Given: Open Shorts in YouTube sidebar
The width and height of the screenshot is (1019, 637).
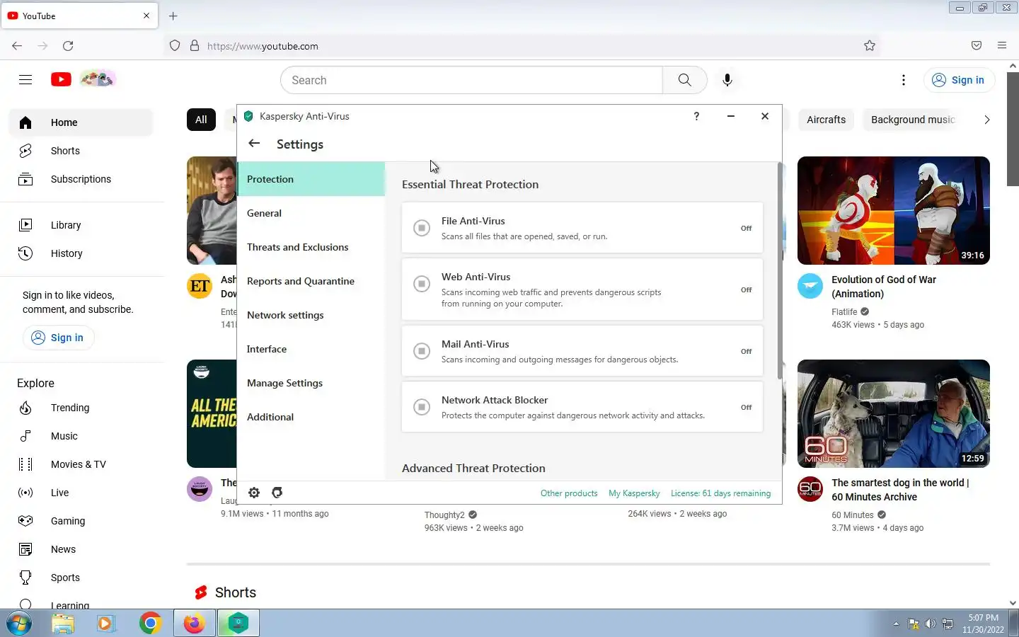Looking at the screenshot, I should [x=81, y=151].
